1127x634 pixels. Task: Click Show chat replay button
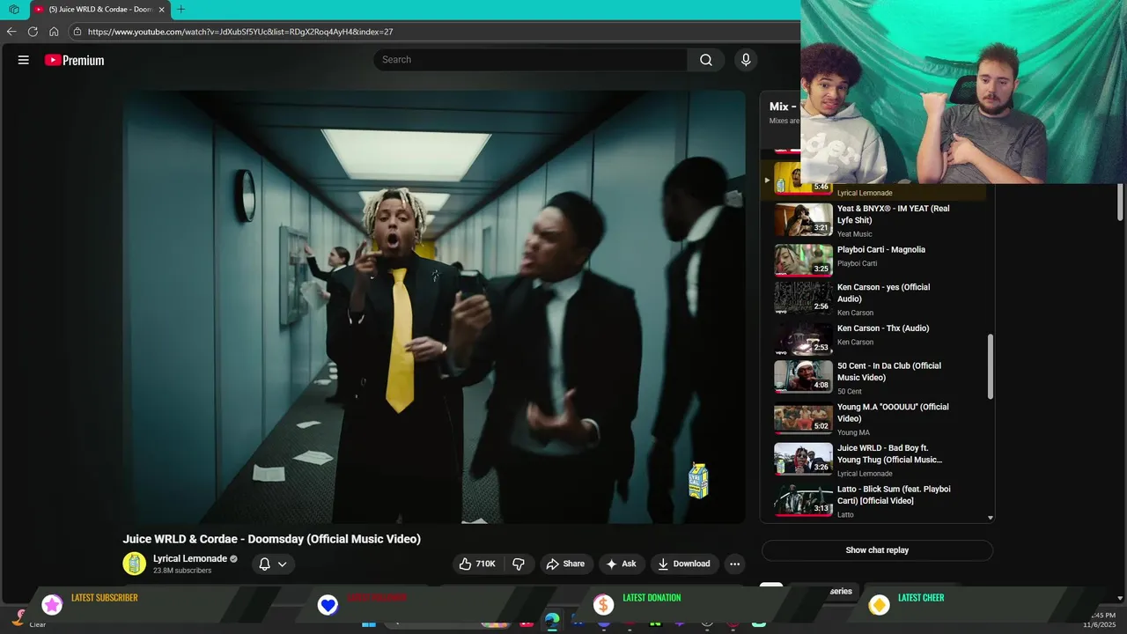877,550
